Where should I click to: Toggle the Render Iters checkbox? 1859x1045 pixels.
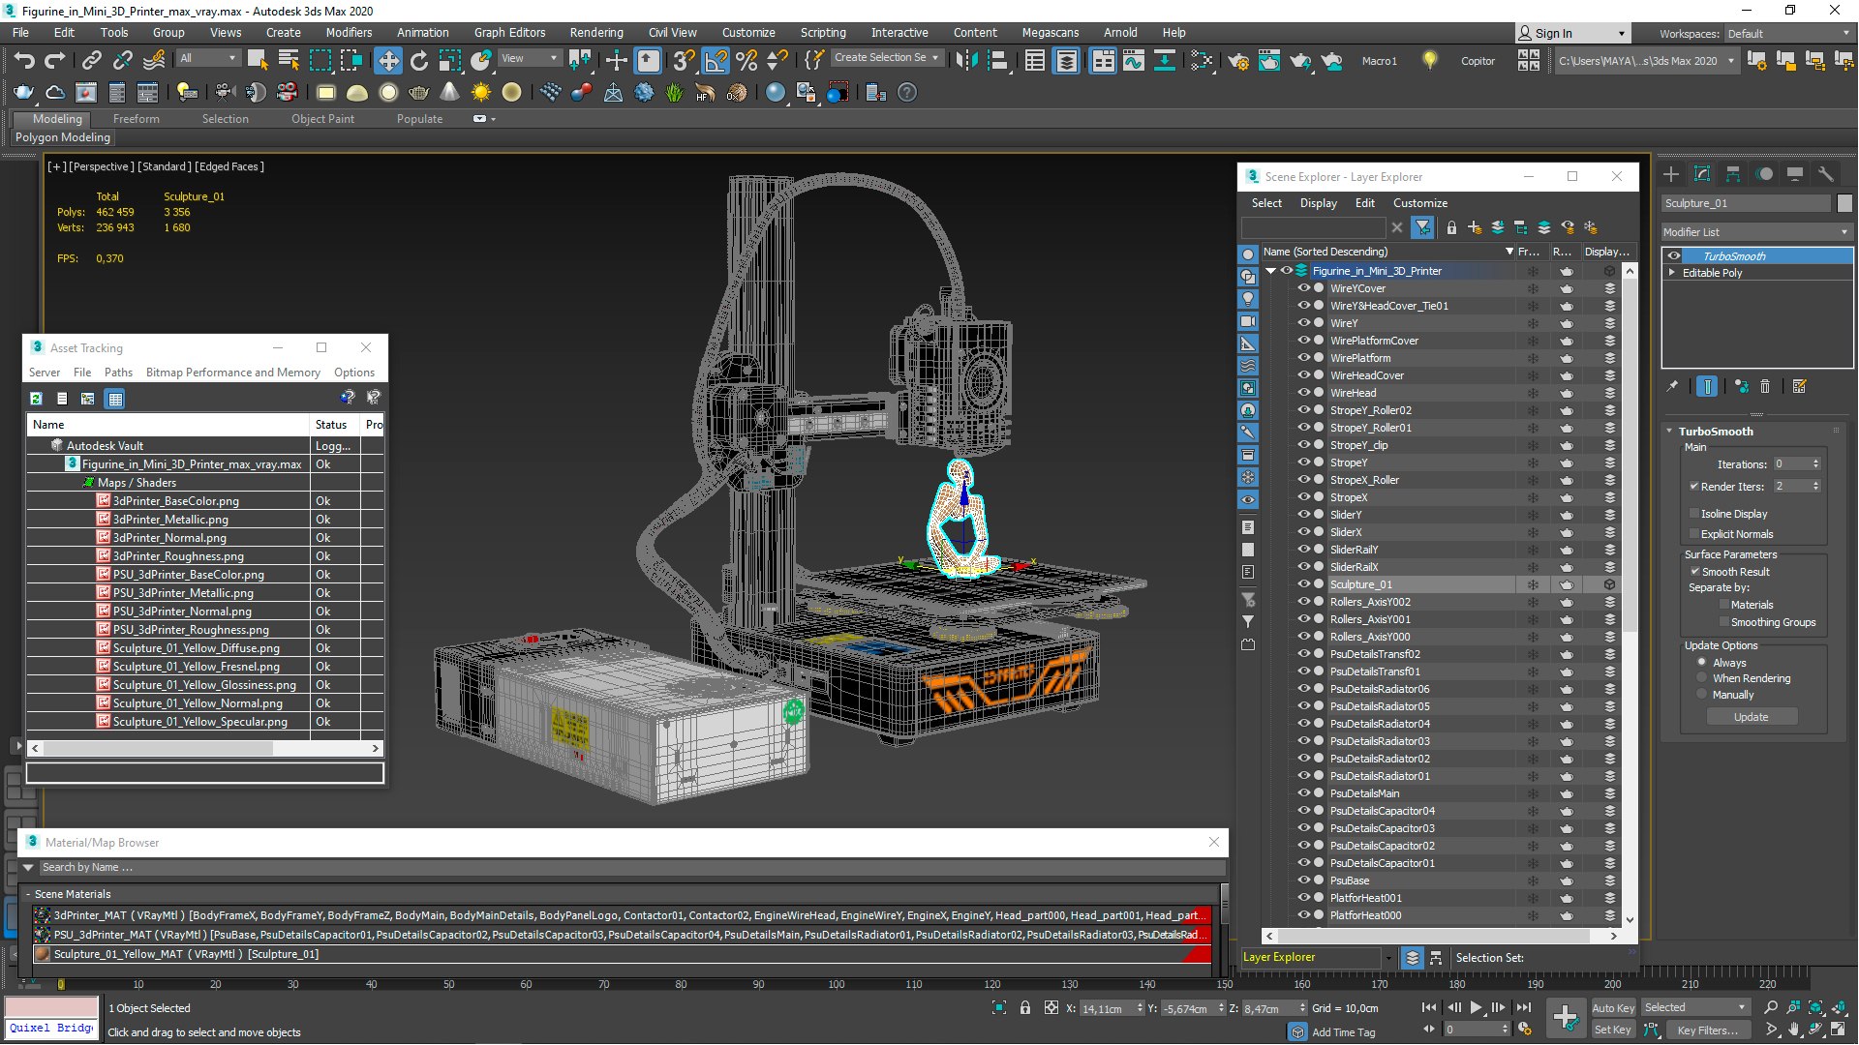1694,487
